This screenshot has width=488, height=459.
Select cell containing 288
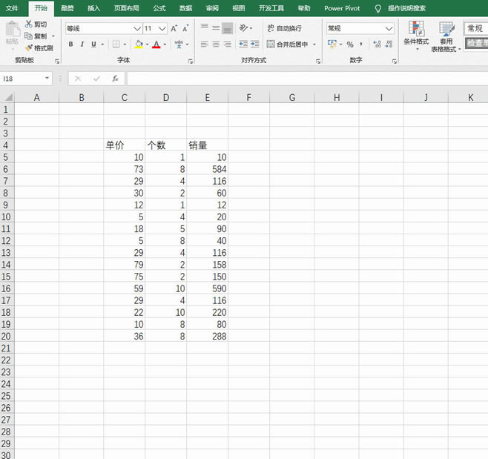(x=207, y=336)
